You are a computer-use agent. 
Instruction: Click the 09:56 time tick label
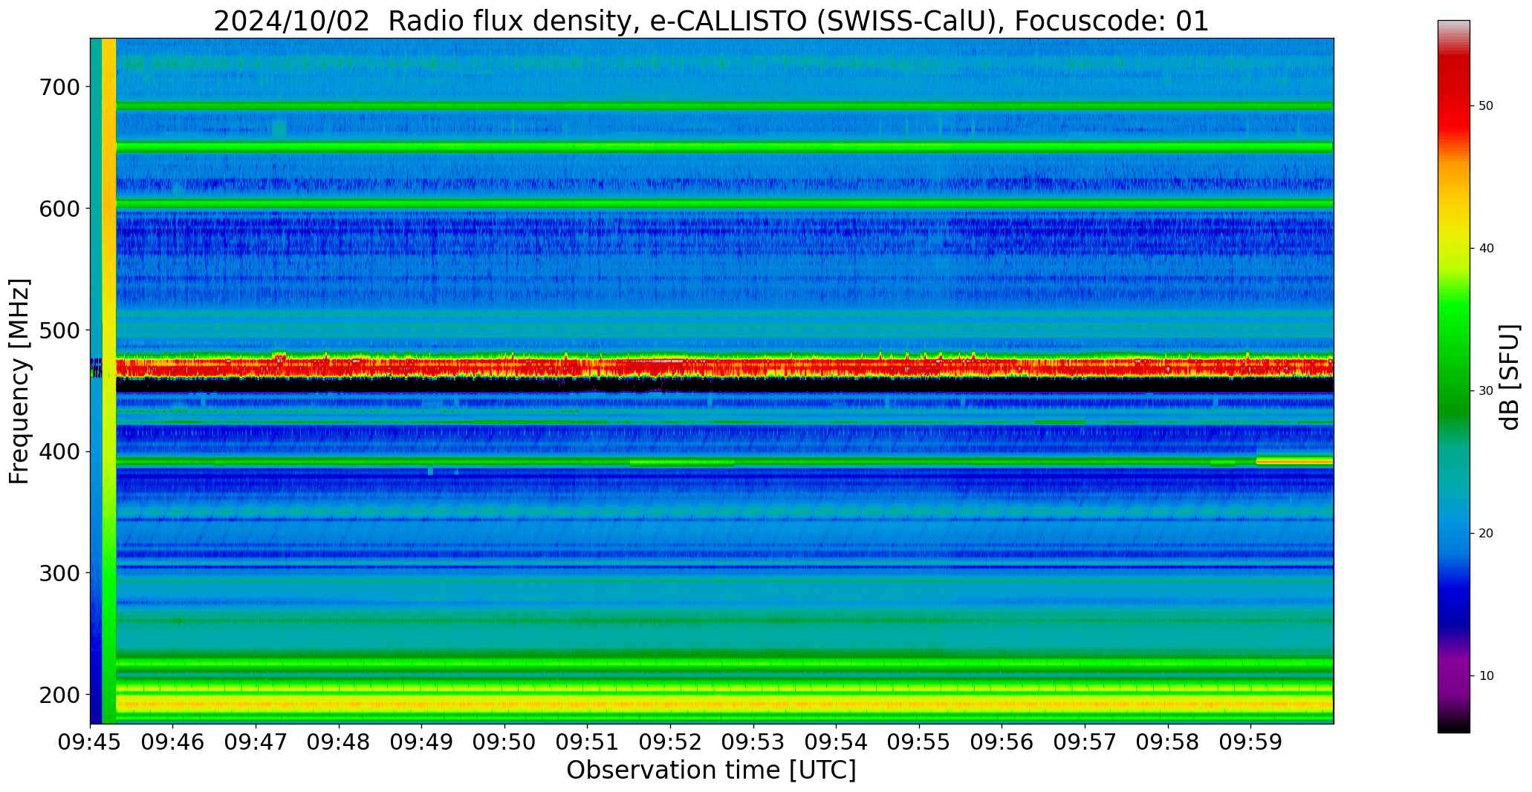pos(1002,743)
